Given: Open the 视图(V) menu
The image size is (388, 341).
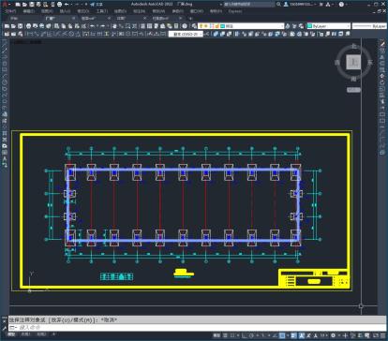Looking at the screenshot, I should tap(47, 11).
